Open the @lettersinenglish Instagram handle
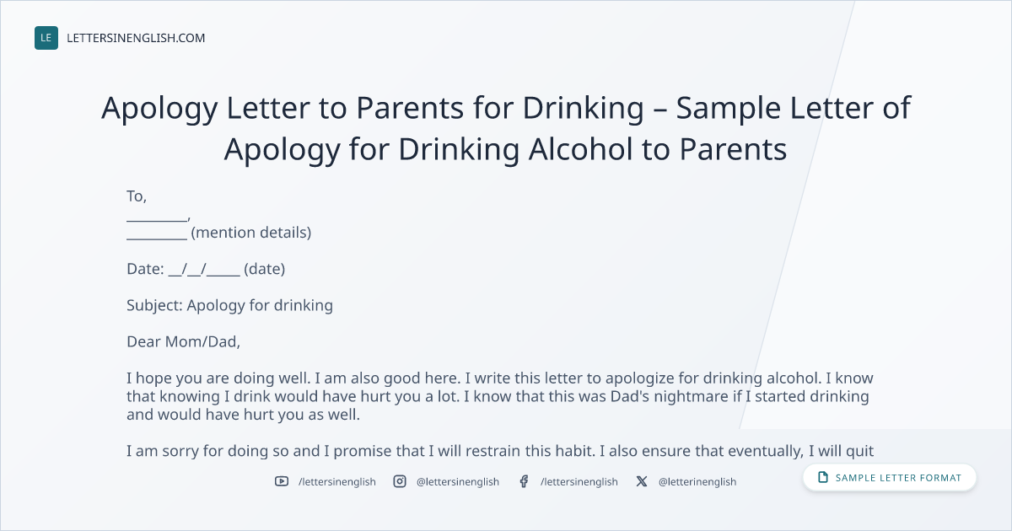Viewport: 1012px width, 531px height. coord(458,481)
